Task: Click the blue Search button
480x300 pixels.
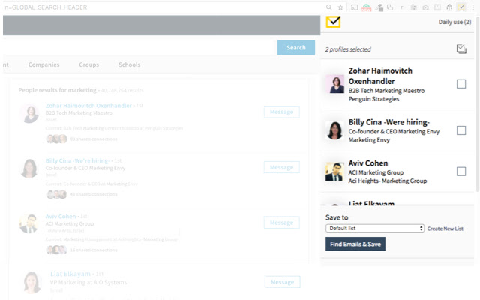Action: tap(296, 47)
